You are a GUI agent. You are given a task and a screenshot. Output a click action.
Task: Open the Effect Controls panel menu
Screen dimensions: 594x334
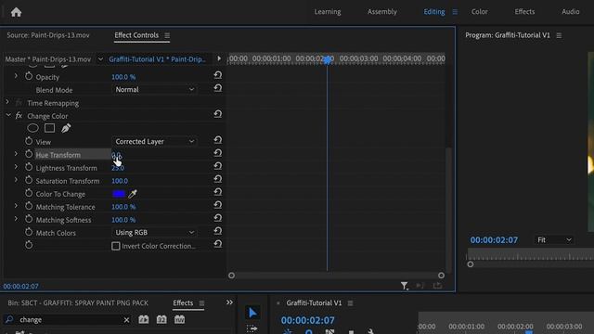point(167,35)
